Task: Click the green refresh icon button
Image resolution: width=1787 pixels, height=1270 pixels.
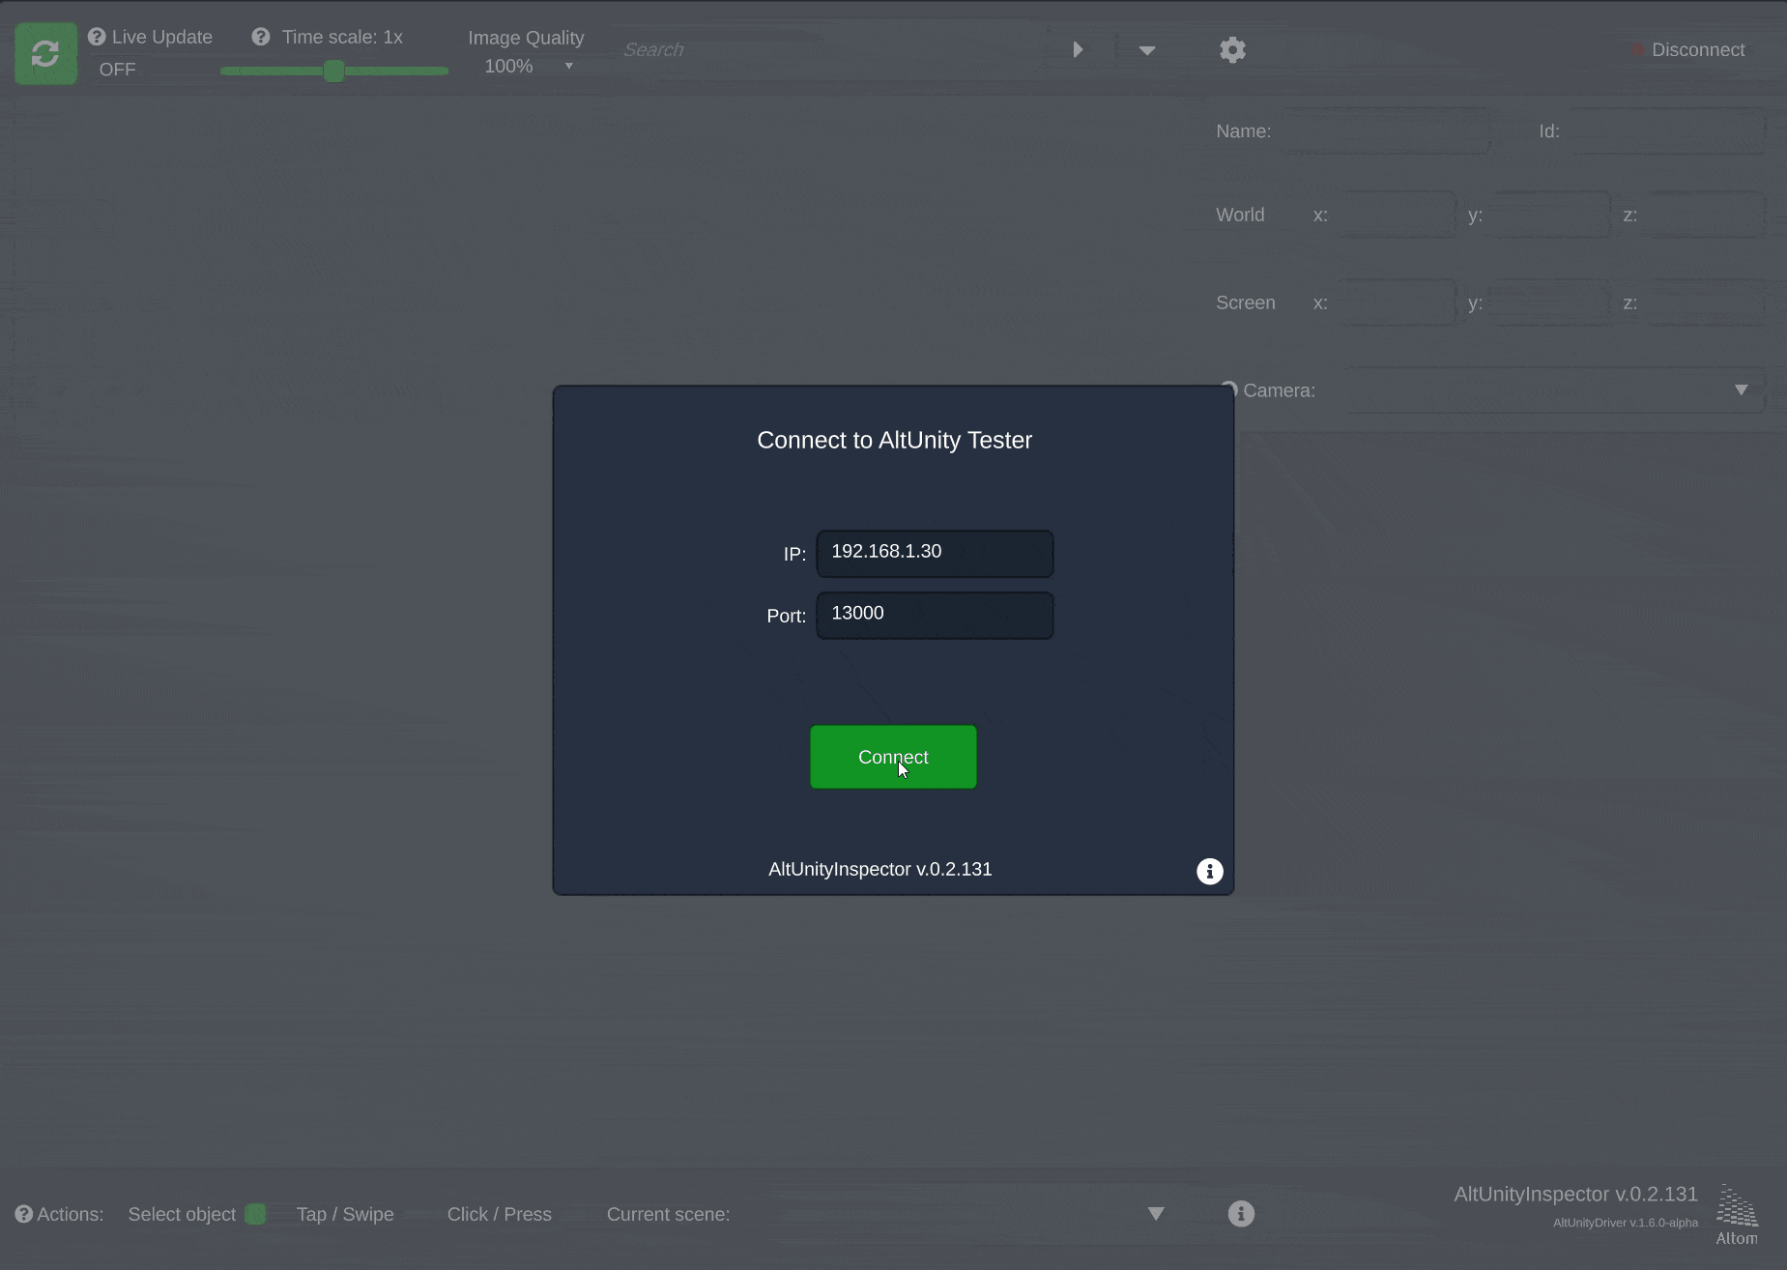Action: coord(45,53)
